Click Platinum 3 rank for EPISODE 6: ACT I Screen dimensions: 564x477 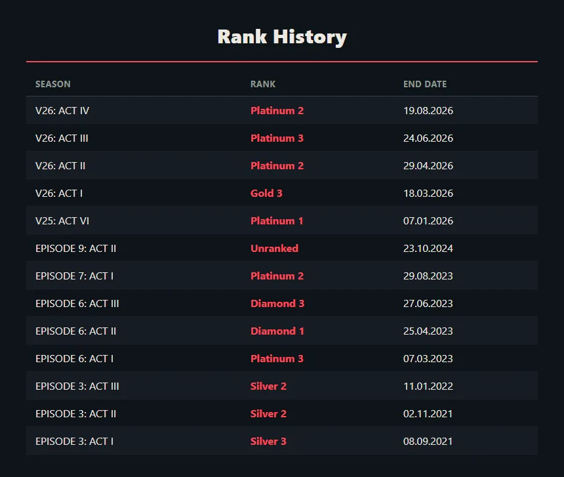[x=277, y=359]
